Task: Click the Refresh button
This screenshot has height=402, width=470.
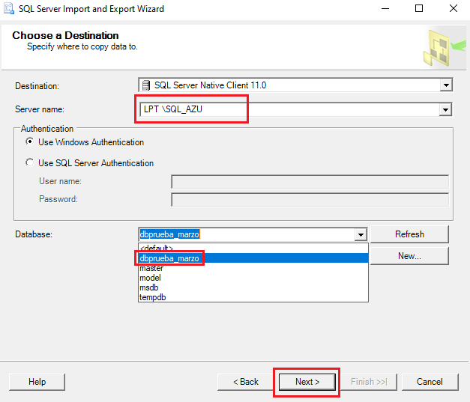Action: (x=409, y=234)
